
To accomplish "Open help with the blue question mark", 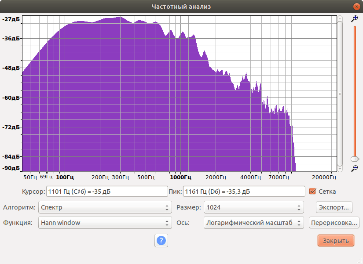I will tap(161, 240).
